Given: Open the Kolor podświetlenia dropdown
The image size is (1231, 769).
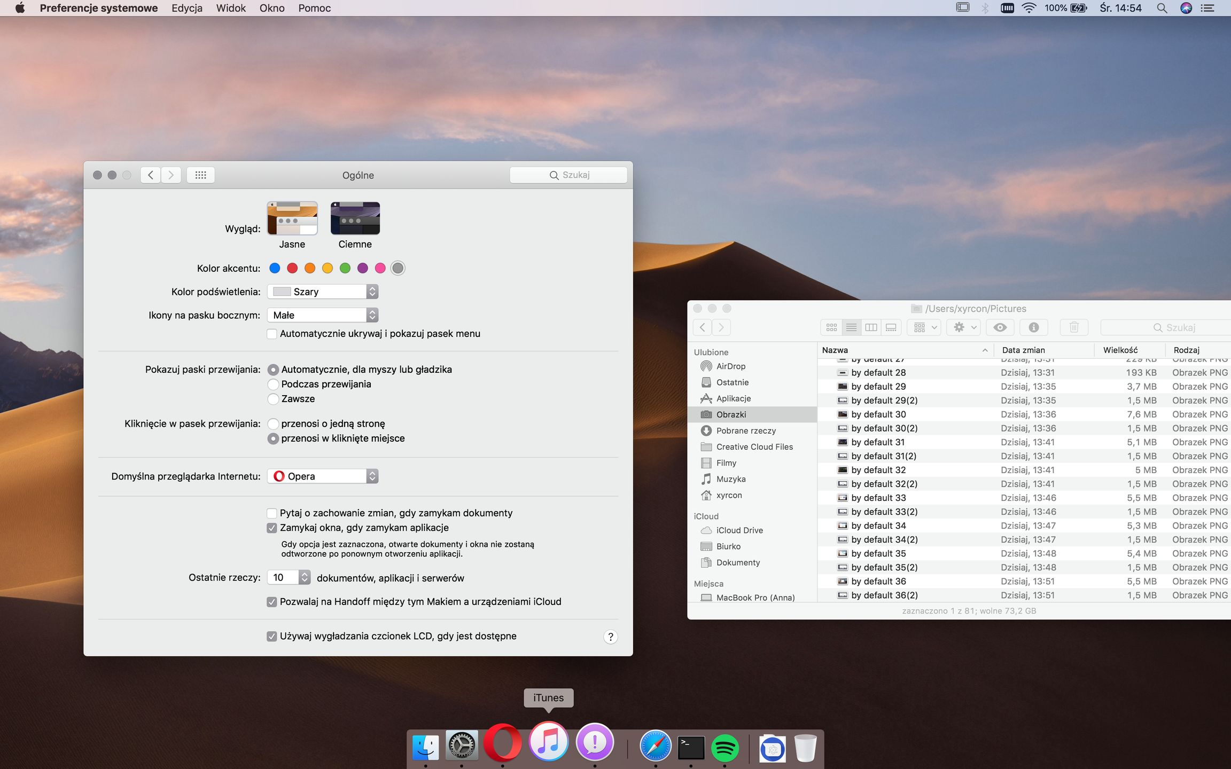Looking at the screenshot, I should point(323,292).
